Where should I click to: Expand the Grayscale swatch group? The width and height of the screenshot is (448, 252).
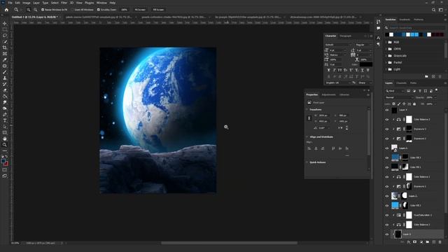click(x=386, y=56)
